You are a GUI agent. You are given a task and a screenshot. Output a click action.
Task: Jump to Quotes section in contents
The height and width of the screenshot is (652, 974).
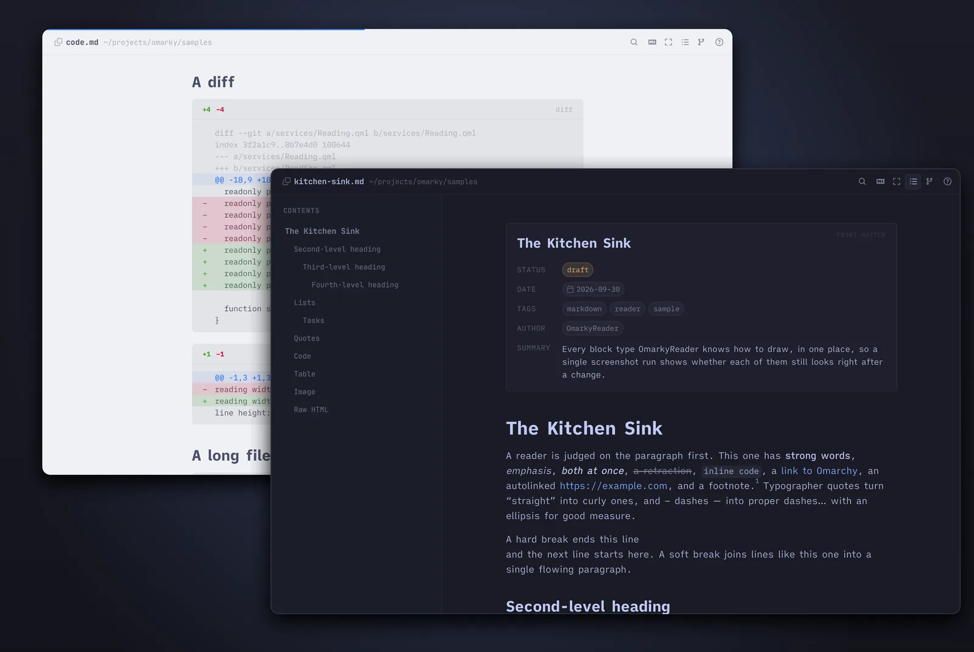point(307,338)
